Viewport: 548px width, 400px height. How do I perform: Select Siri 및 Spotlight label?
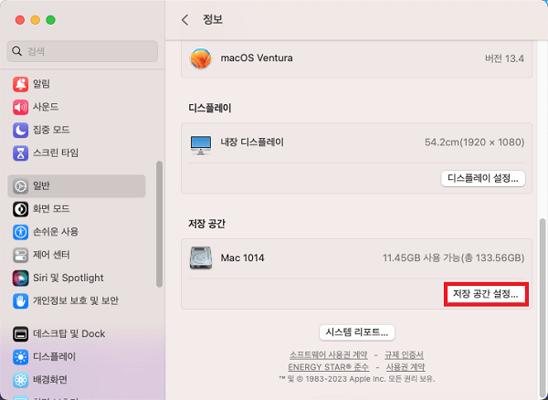pos(68,278)
